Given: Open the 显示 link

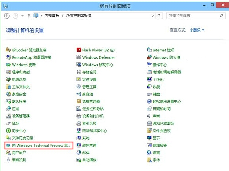Looking at the screenshot, I should pyautogui.click(x=156, y=138).
